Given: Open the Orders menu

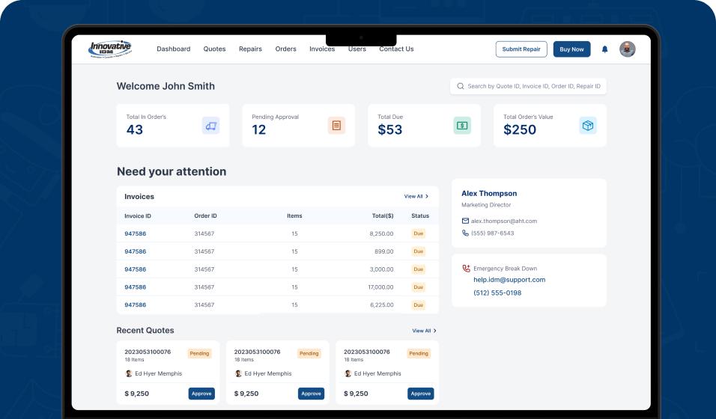Looking at the screenshot, I should point(286,49).
